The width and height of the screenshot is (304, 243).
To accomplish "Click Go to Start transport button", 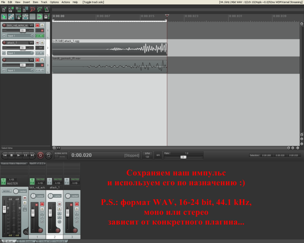I will (5, 155).
